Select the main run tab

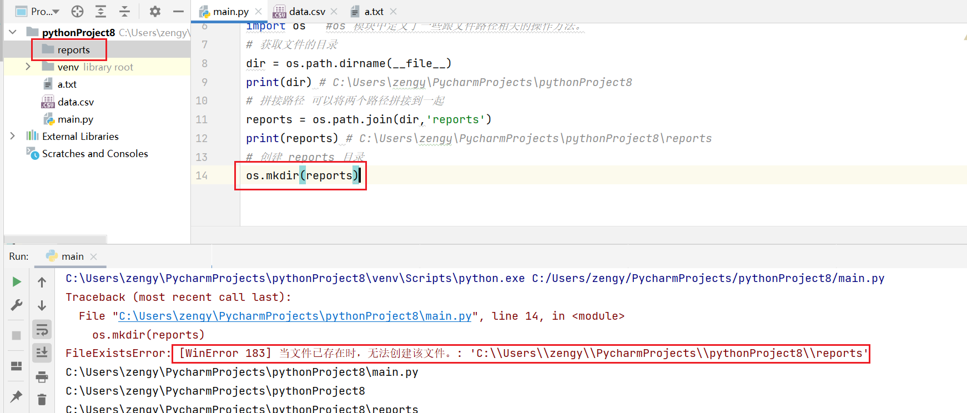tap(72, 256)
